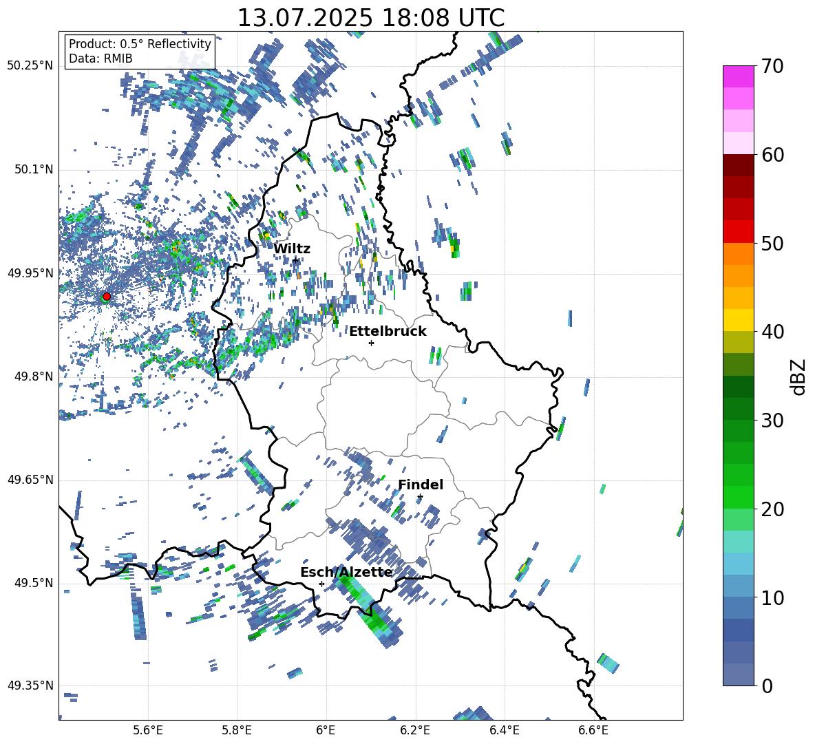Click the Esch/Alzette station cross marker
The image size is (815, 744).
pos(321,584)
